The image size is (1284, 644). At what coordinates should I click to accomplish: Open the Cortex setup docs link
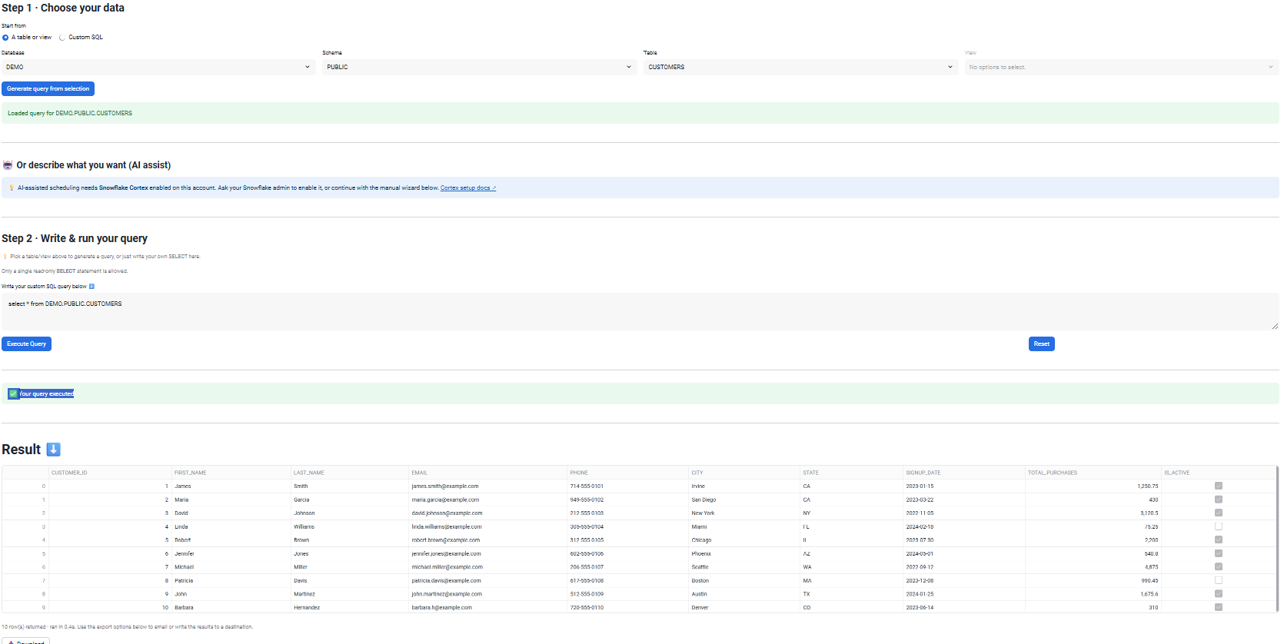468,188
